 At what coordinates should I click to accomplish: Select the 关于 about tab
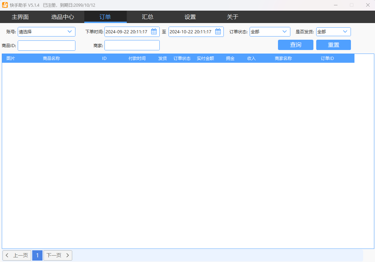[233, 17]
